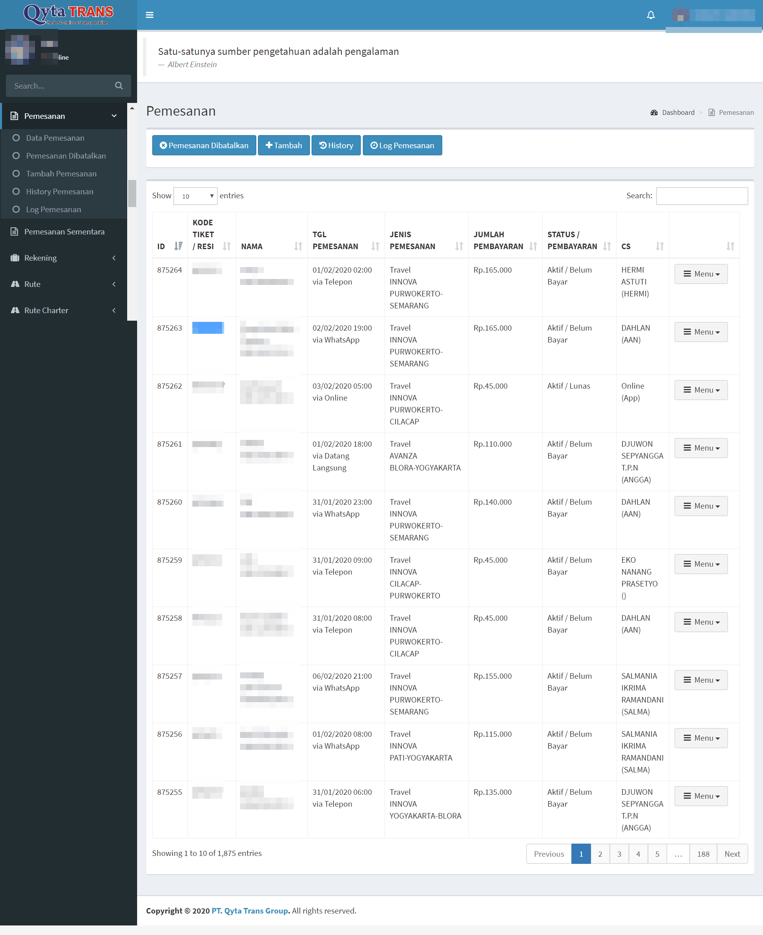
Task: Sort by CS column arrows
Action: (659, 246)
